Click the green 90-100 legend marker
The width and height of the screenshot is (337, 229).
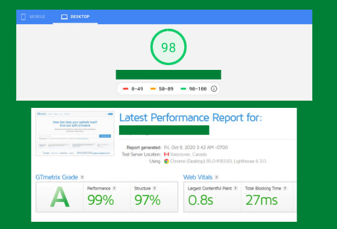[183, 89]
